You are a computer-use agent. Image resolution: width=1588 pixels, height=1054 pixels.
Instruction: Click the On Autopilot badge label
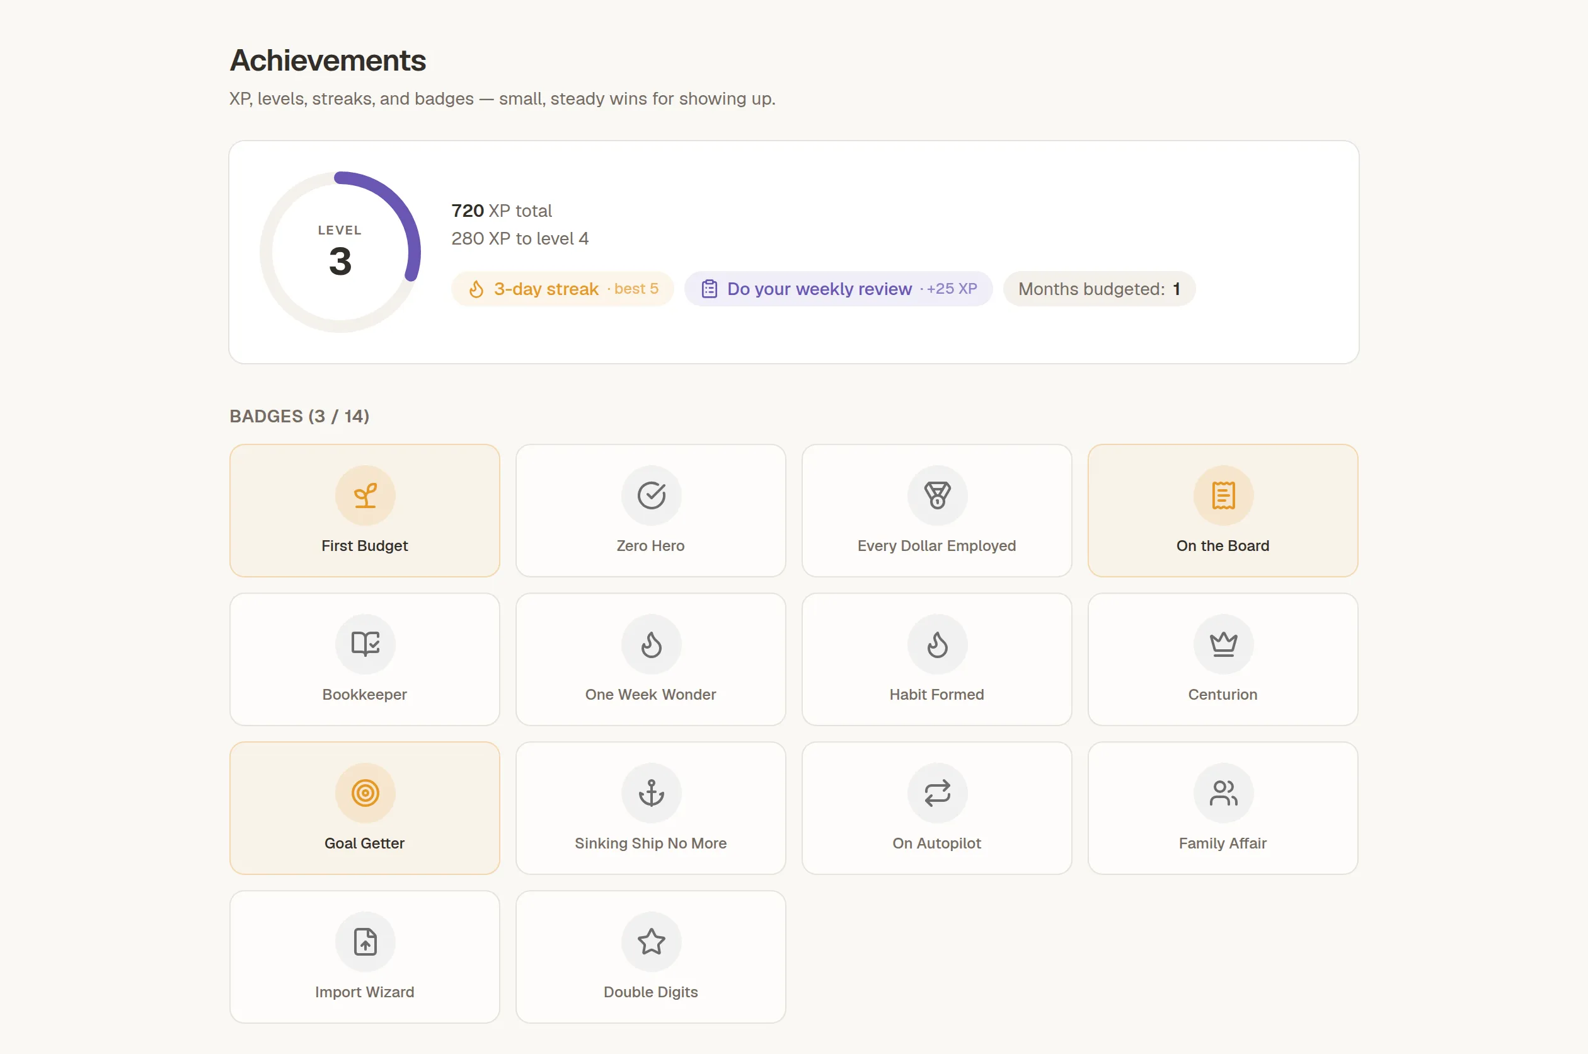(x=937, y=843)
